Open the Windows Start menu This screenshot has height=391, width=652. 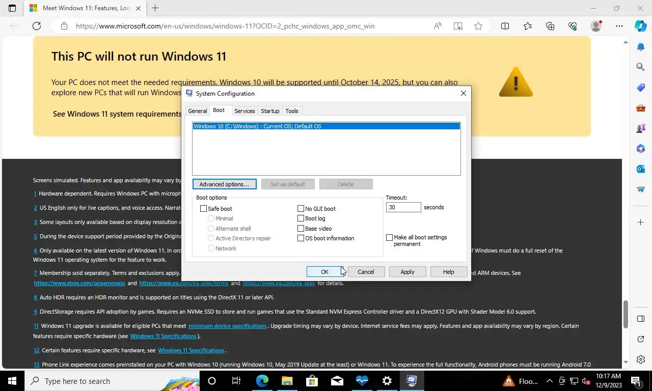point(12,381)
